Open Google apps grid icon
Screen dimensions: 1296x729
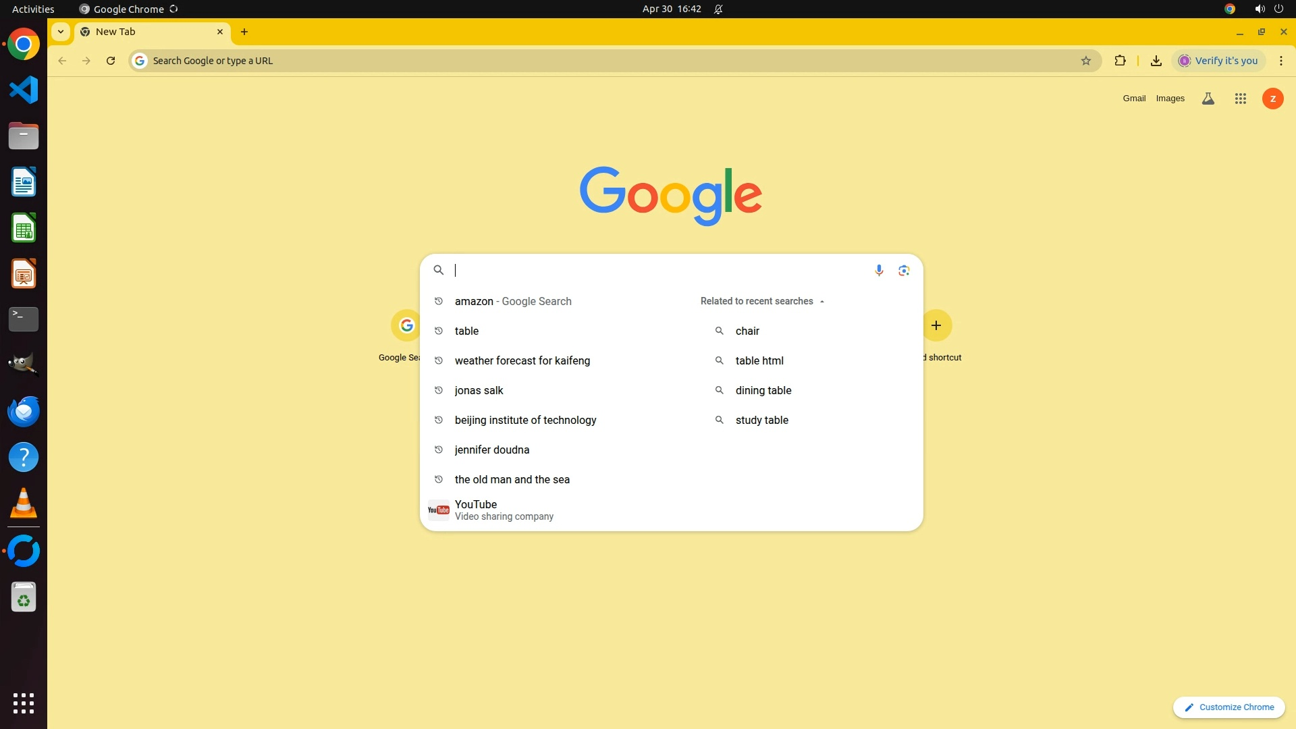pos(1240,99)
